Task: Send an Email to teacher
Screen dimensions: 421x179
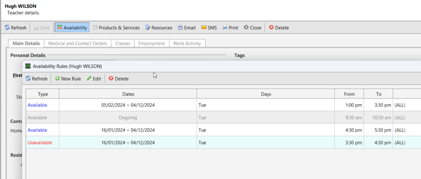Action: click(187, 28)
